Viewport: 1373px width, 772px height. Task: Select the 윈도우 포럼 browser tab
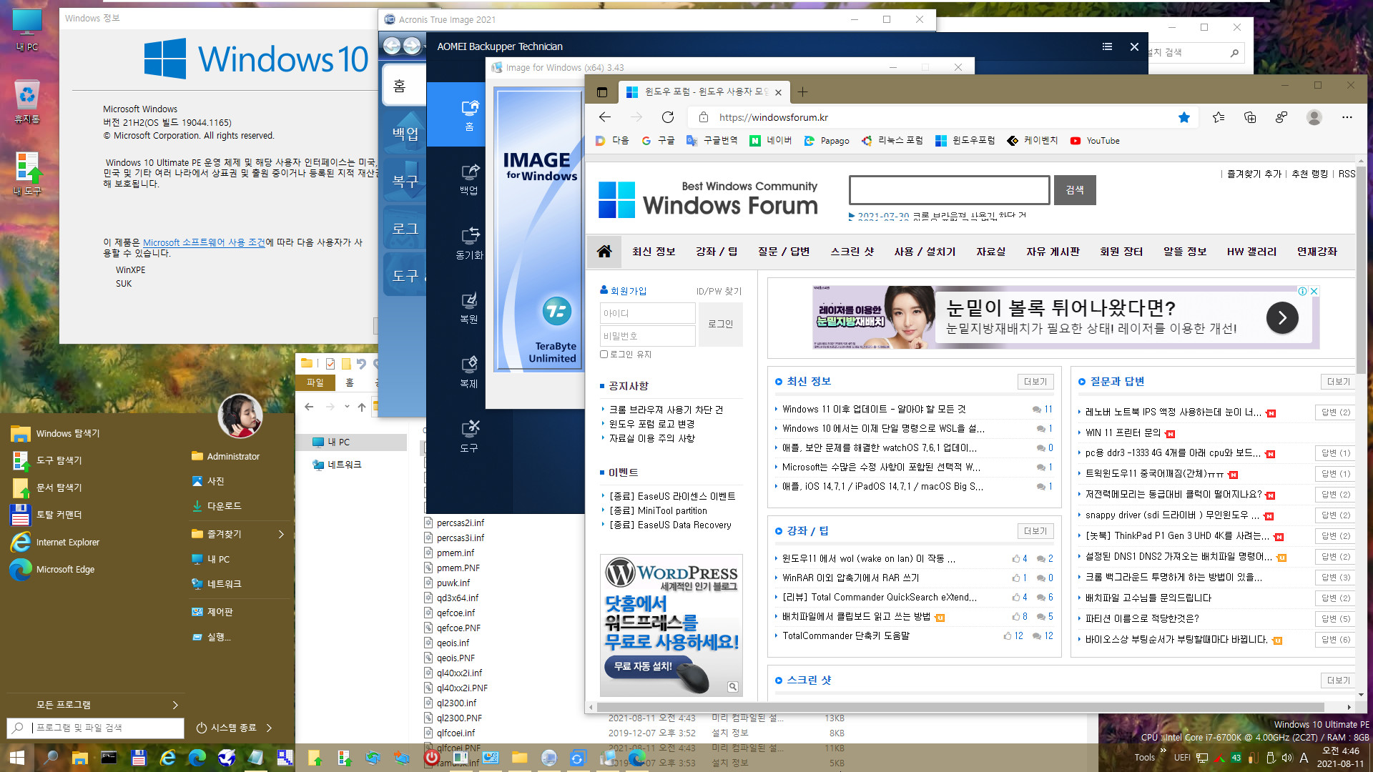coord(704,91)
